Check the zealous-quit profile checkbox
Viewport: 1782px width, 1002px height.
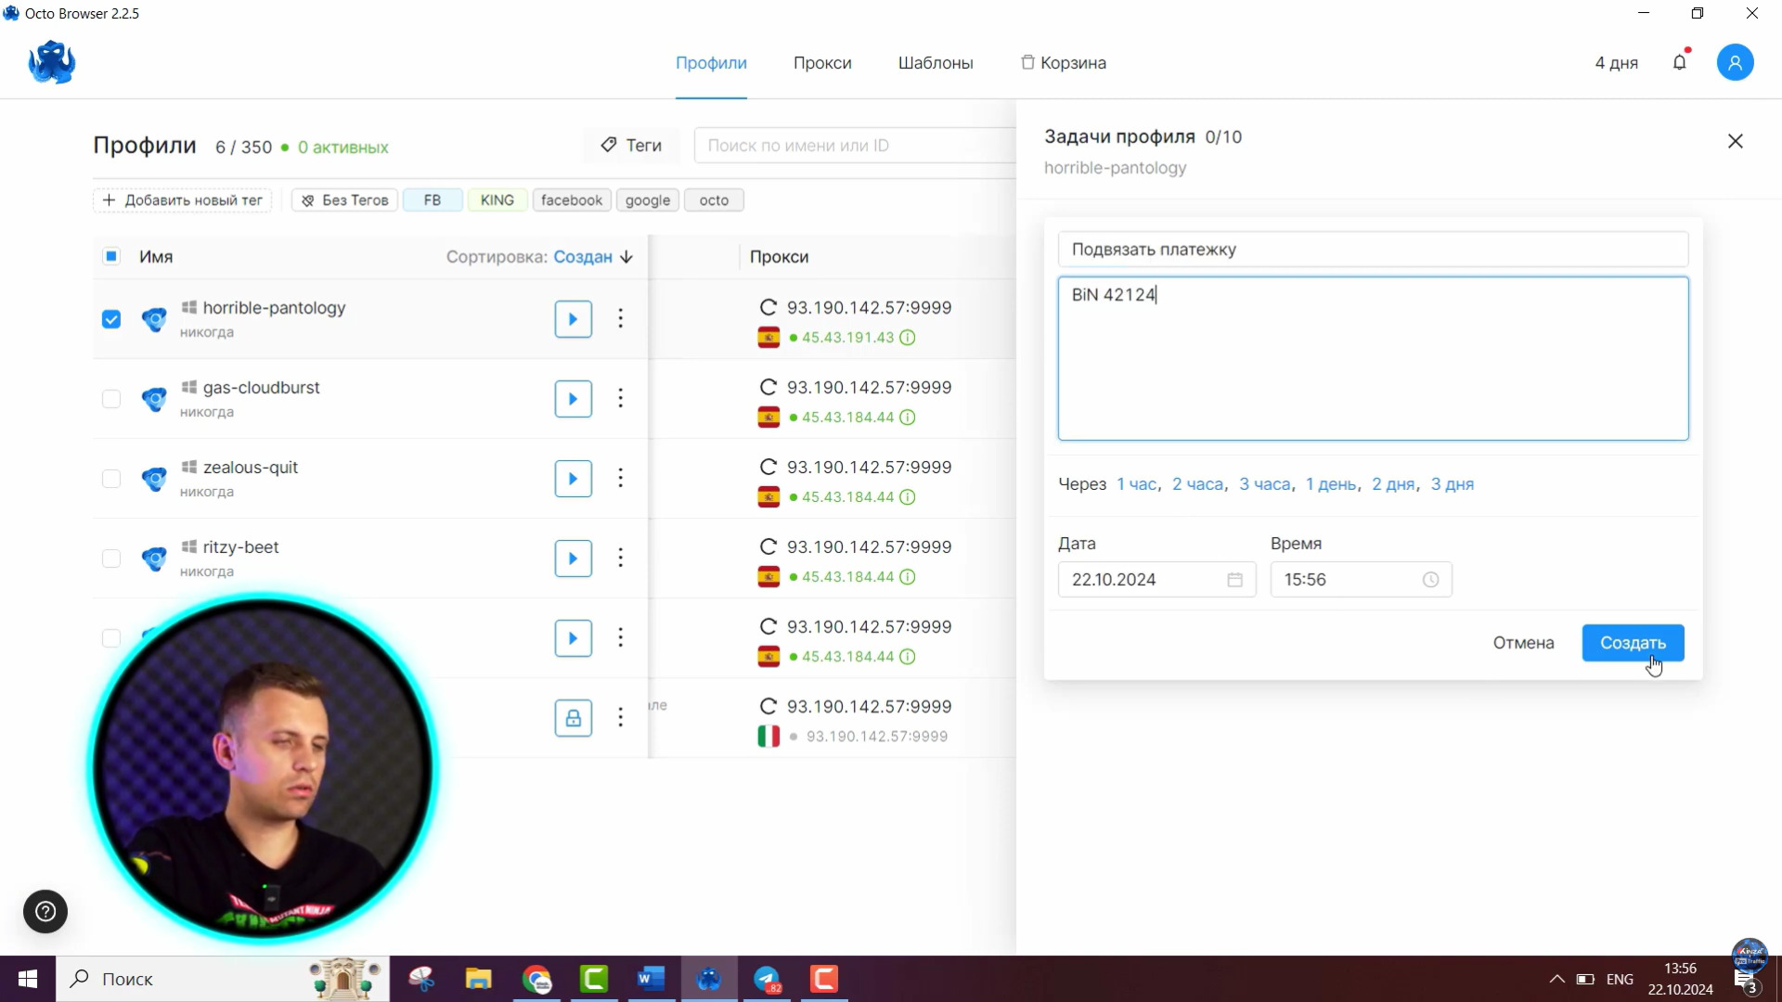[x=111, y=479]
